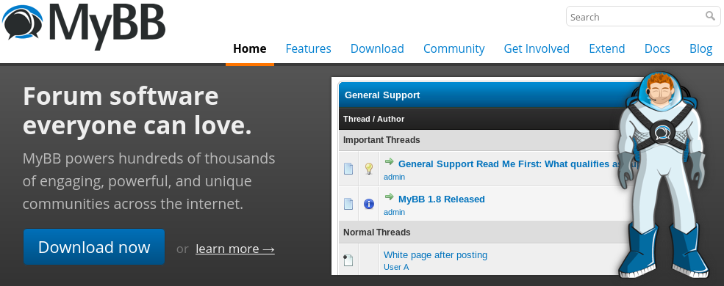Open the Features menu item
Viewport: 724px width, 286px height.
308,48
